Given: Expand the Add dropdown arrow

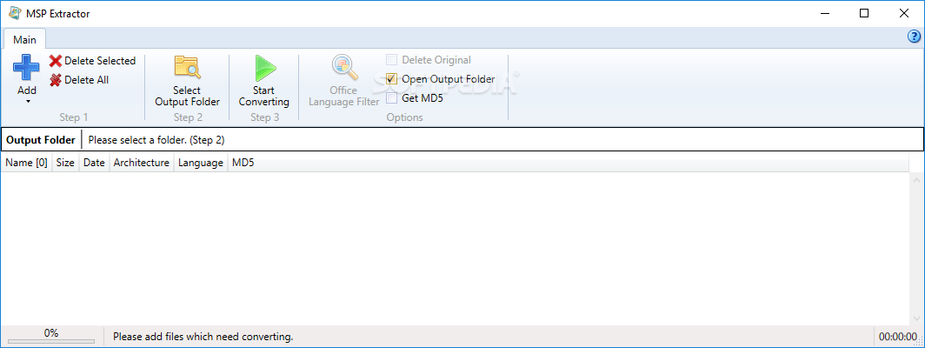Looking at the screenshot, I should (x=27, y=102).
